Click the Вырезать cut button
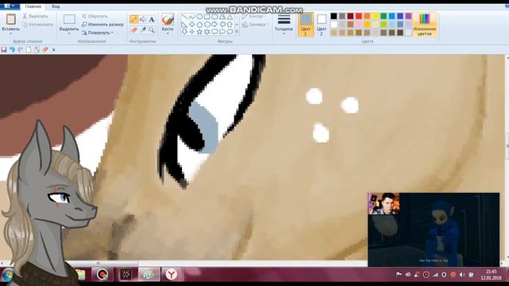509x286 pixels. pyautogui.click(x=35, y=16)
